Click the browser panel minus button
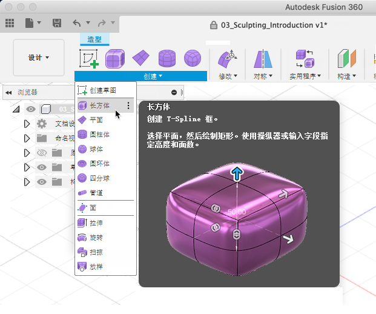 (174, 92)
